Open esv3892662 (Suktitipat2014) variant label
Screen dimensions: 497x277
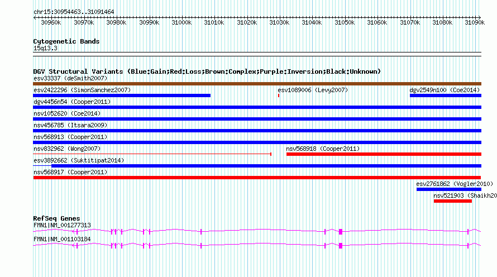click(79, 160)
